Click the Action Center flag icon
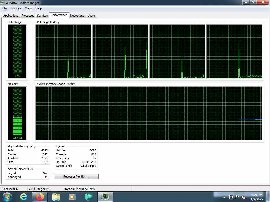Image resolution: width=270 pixels, height=202 pixels. pyautogui.click(x=237, y=197)
